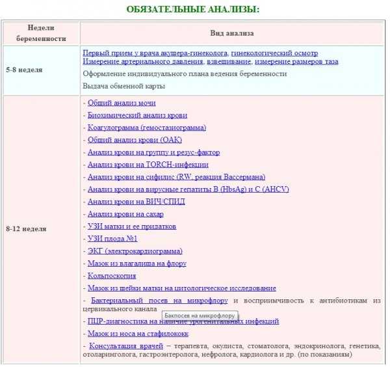Follow "Общий анализ крови (ОАК)" link
The width and height of the screenshot is (390, 367).
point(135,140)
